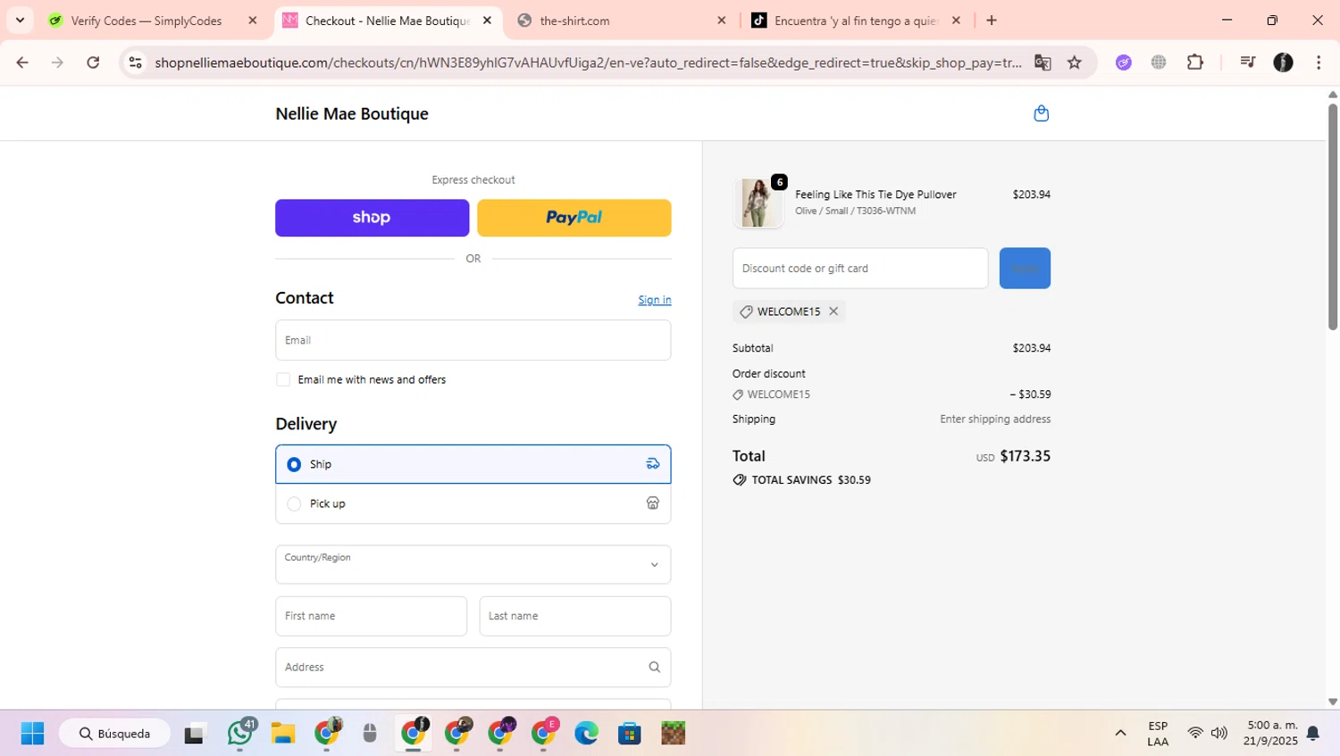This screenshot has height=756, width=1340.
Task: Switch the ESP LAA input language indicator
Action: pos(1158,734)
